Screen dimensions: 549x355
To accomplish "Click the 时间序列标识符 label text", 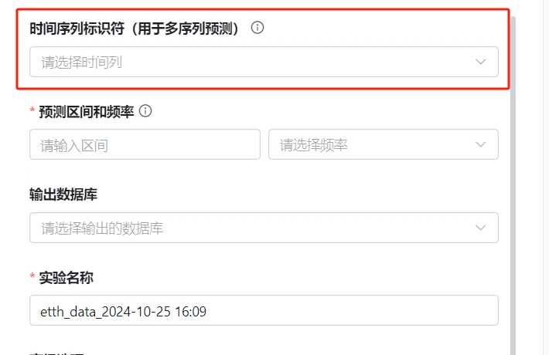I will tap(77, 29).
